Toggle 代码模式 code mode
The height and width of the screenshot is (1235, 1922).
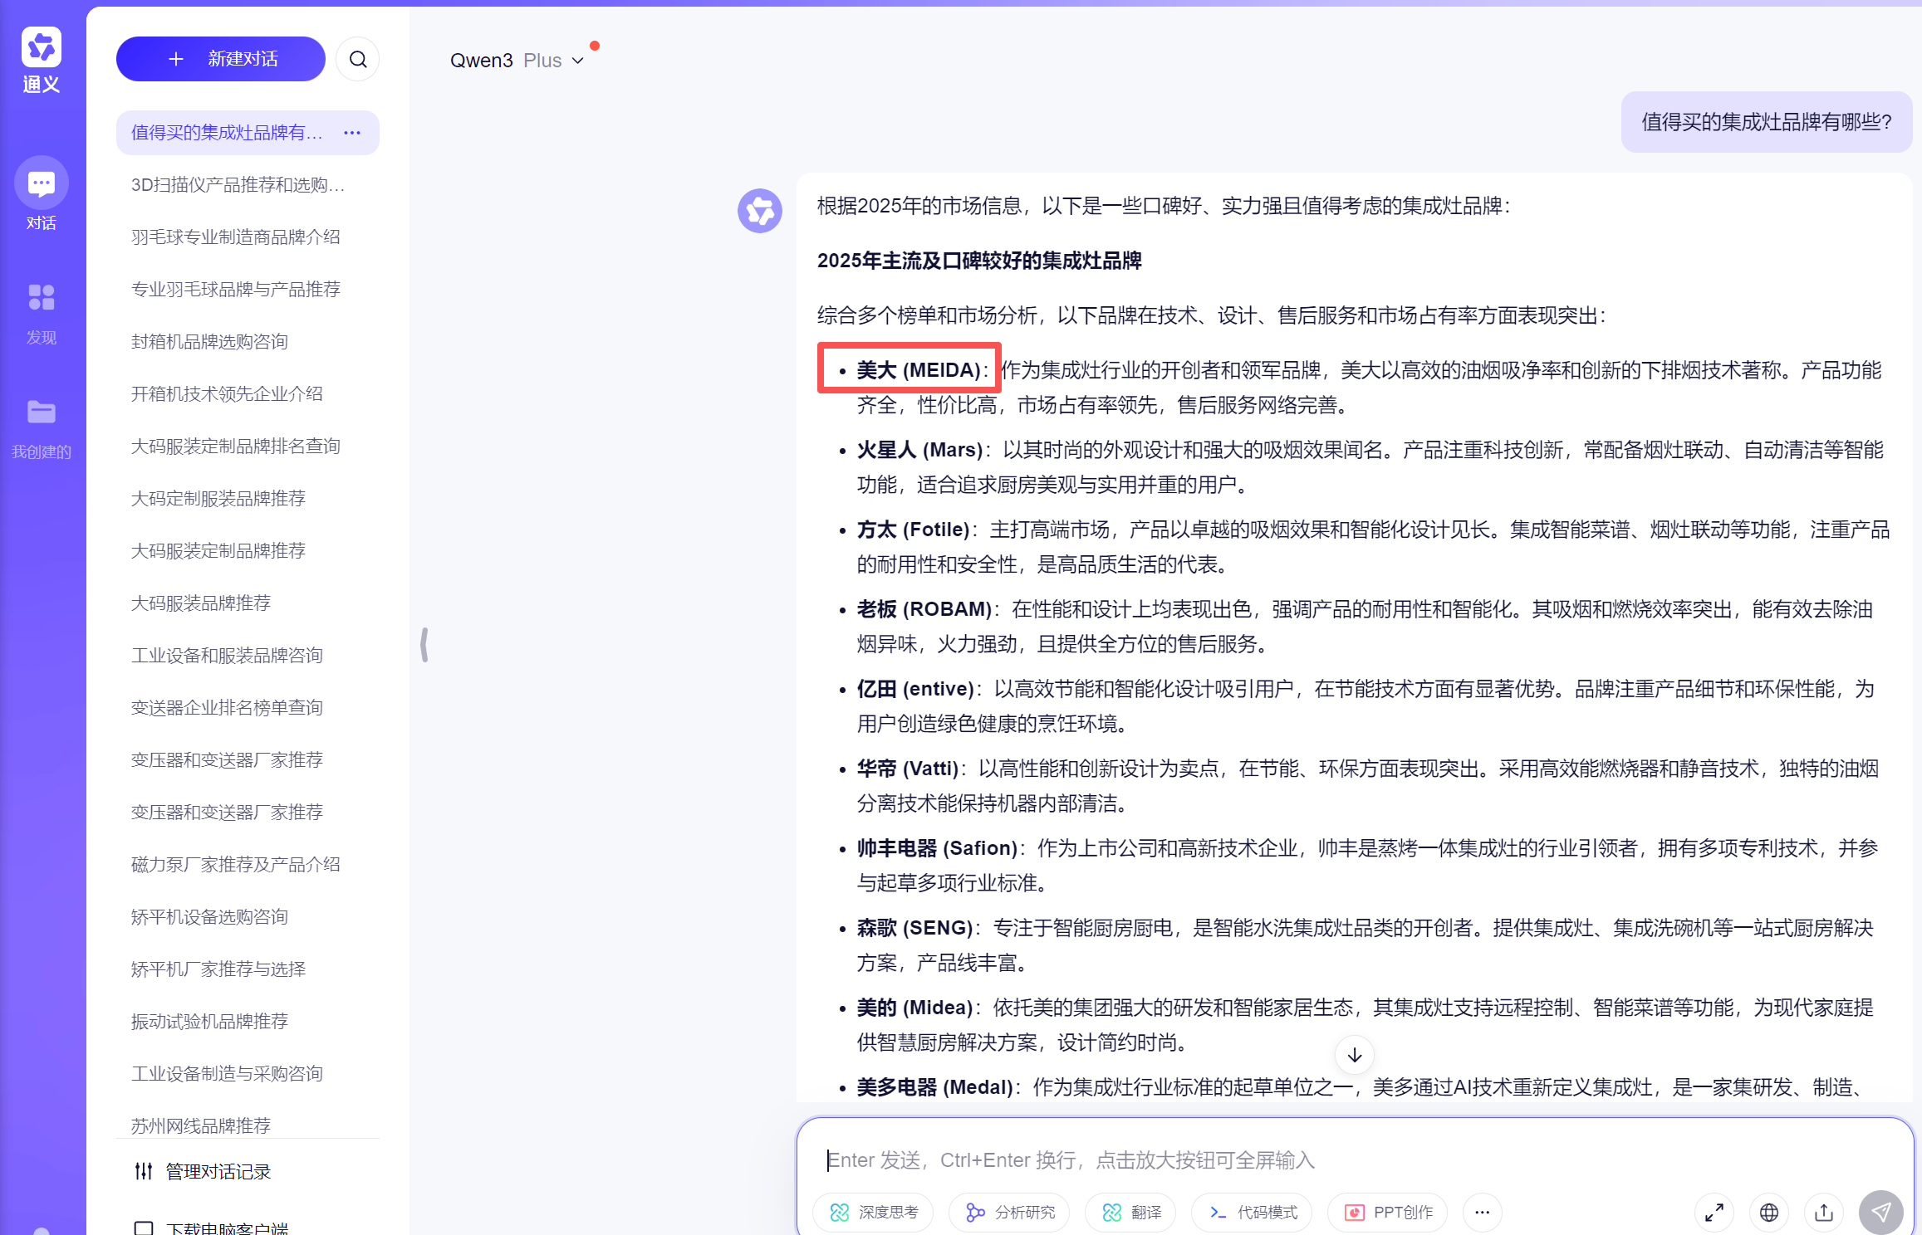tap(1253, 1213)
